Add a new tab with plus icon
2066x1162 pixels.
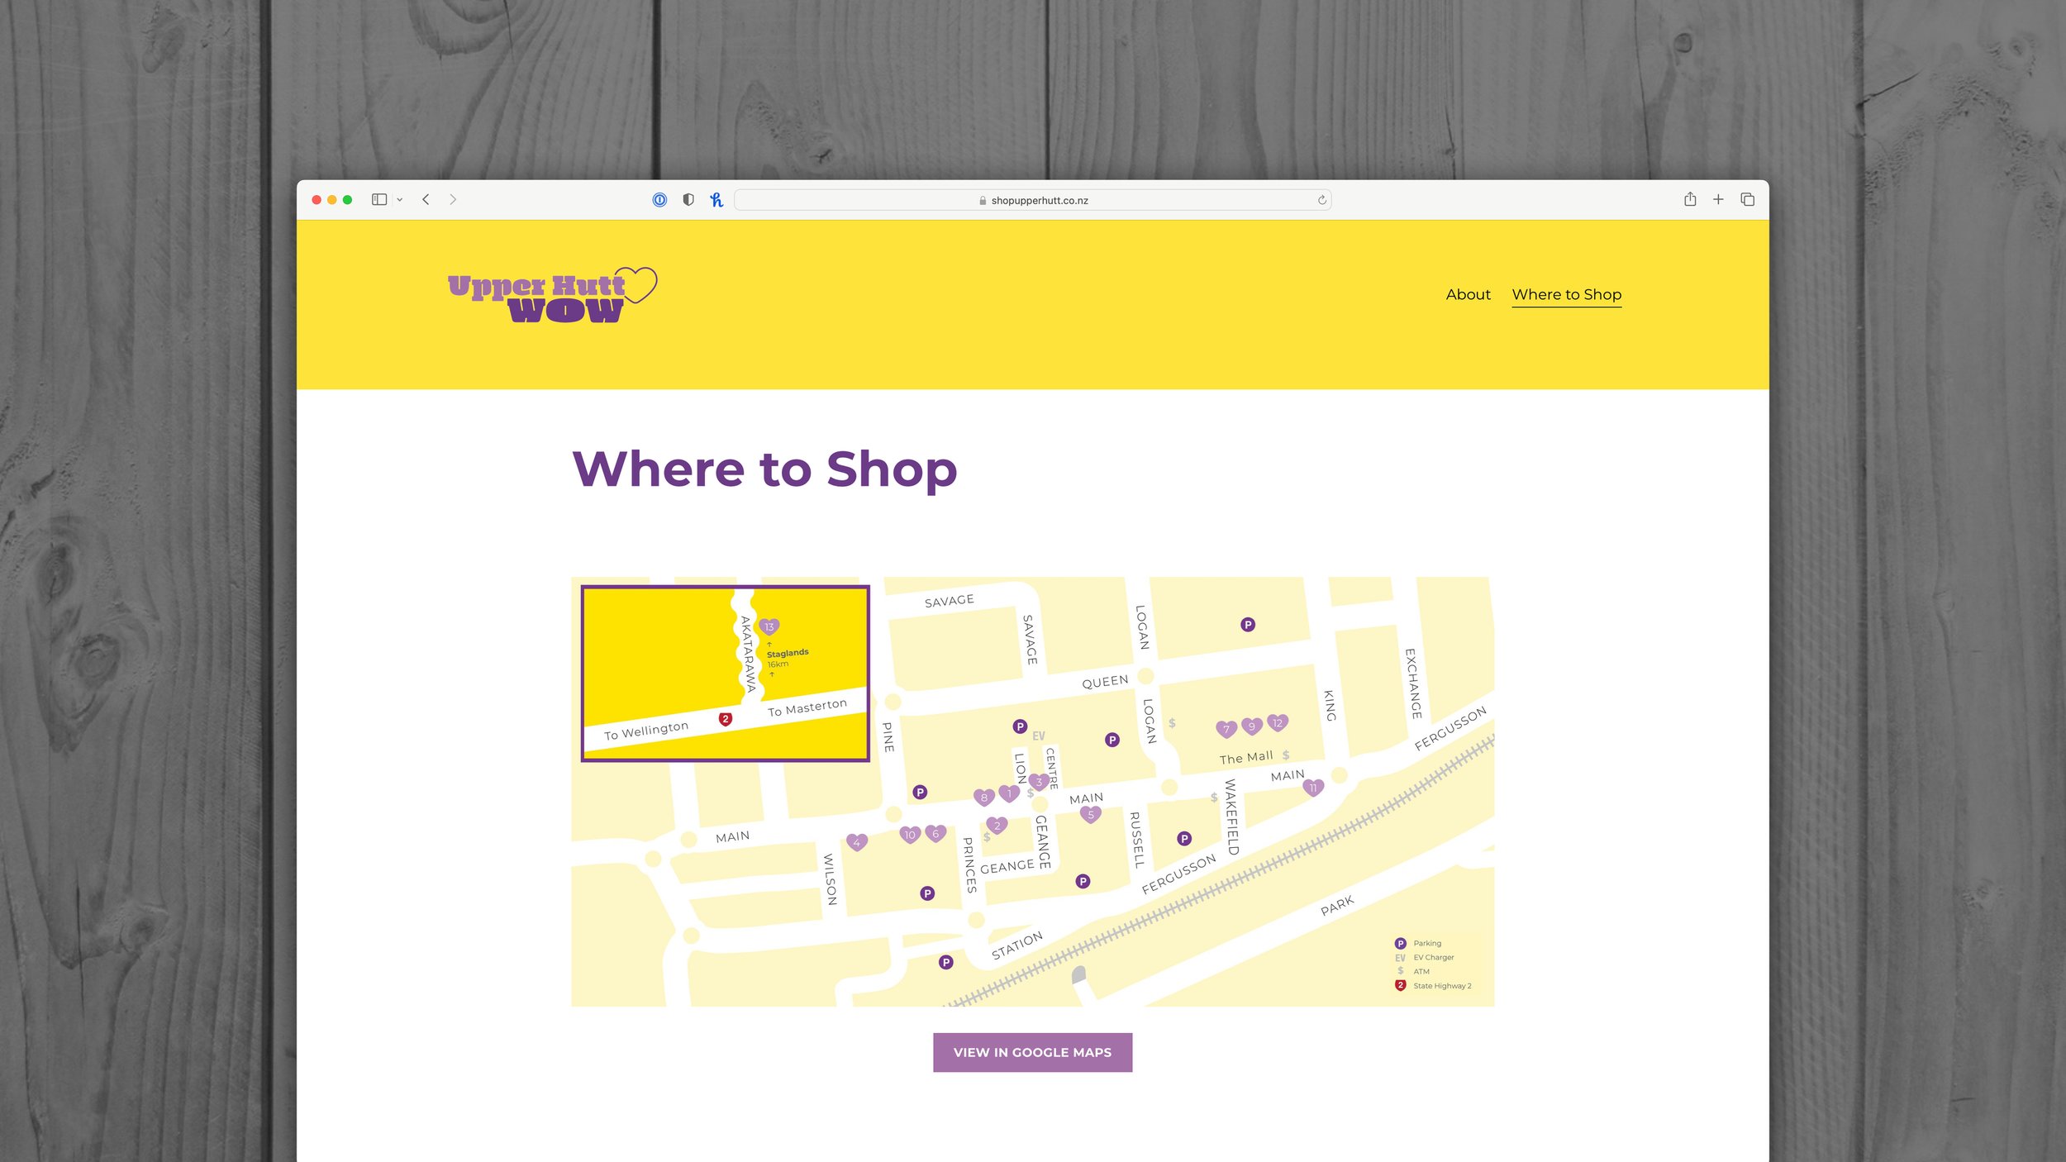[1718, 199]
